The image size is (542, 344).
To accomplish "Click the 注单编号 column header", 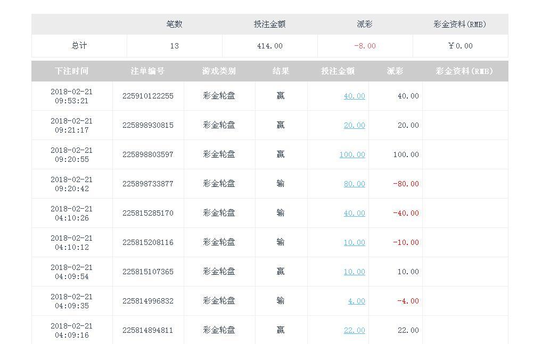I will (x=147, y=71).
